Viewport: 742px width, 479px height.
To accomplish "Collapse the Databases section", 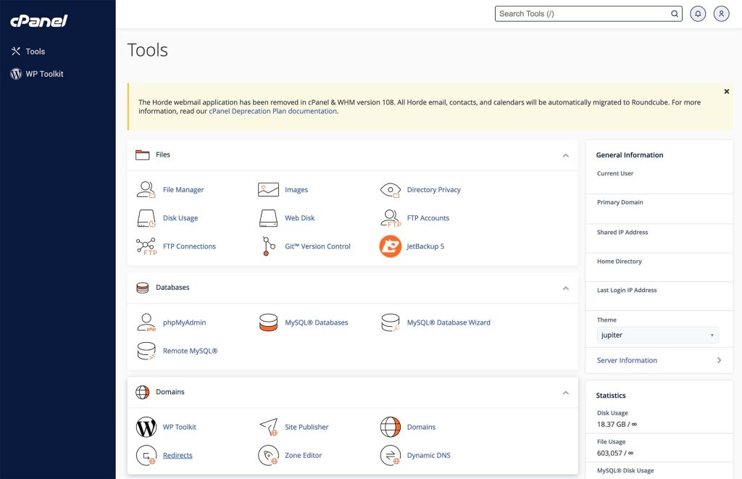I will 566,288.
